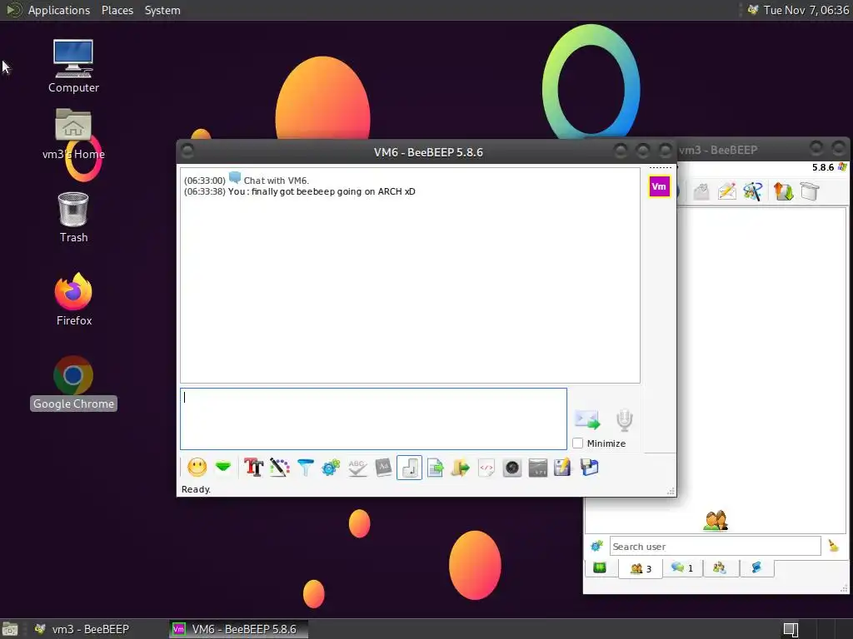Click the code snippet </> paper icon
Image resolution: width=853 pixels, height=639 pixels.
pos(486,468)
